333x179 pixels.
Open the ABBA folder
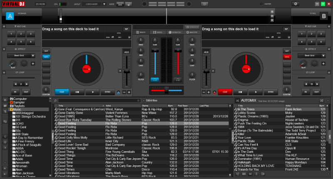pos(19,149)
